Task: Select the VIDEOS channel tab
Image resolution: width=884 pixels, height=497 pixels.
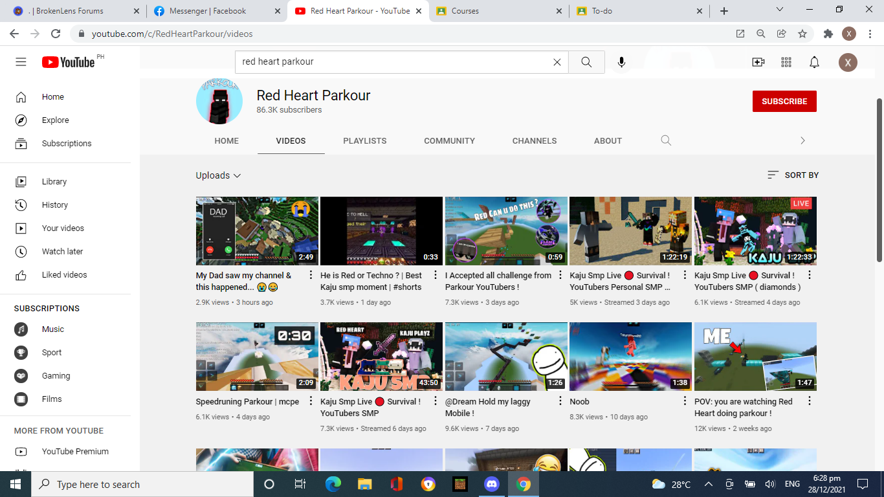Action: pos(291,140)
